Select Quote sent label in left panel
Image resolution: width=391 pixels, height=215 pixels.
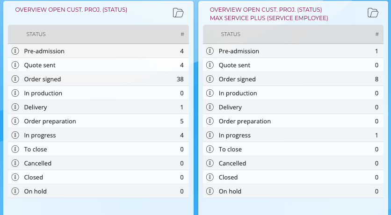pos(40,65)
